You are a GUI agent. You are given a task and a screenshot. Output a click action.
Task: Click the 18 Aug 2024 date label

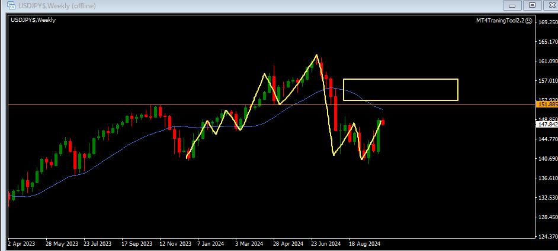(x=364, y=243)
